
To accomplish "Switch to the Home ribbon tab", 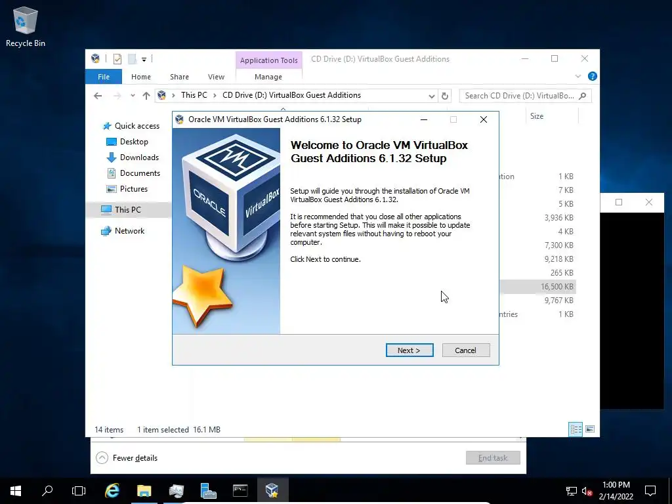I will click(x=141, y=77).
